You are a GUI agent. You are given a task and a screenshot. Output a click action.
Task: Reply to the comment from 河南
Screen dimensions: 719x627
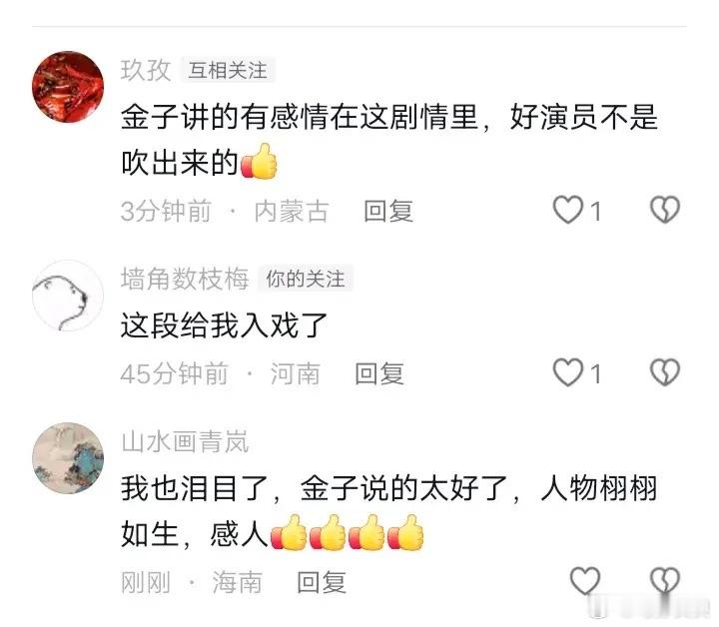pyautogui.click(x=379, y=373)
